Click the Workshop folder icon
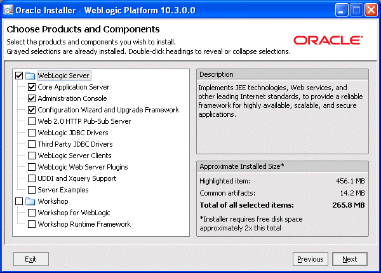381x273 pixels. (x=30, y=201)
